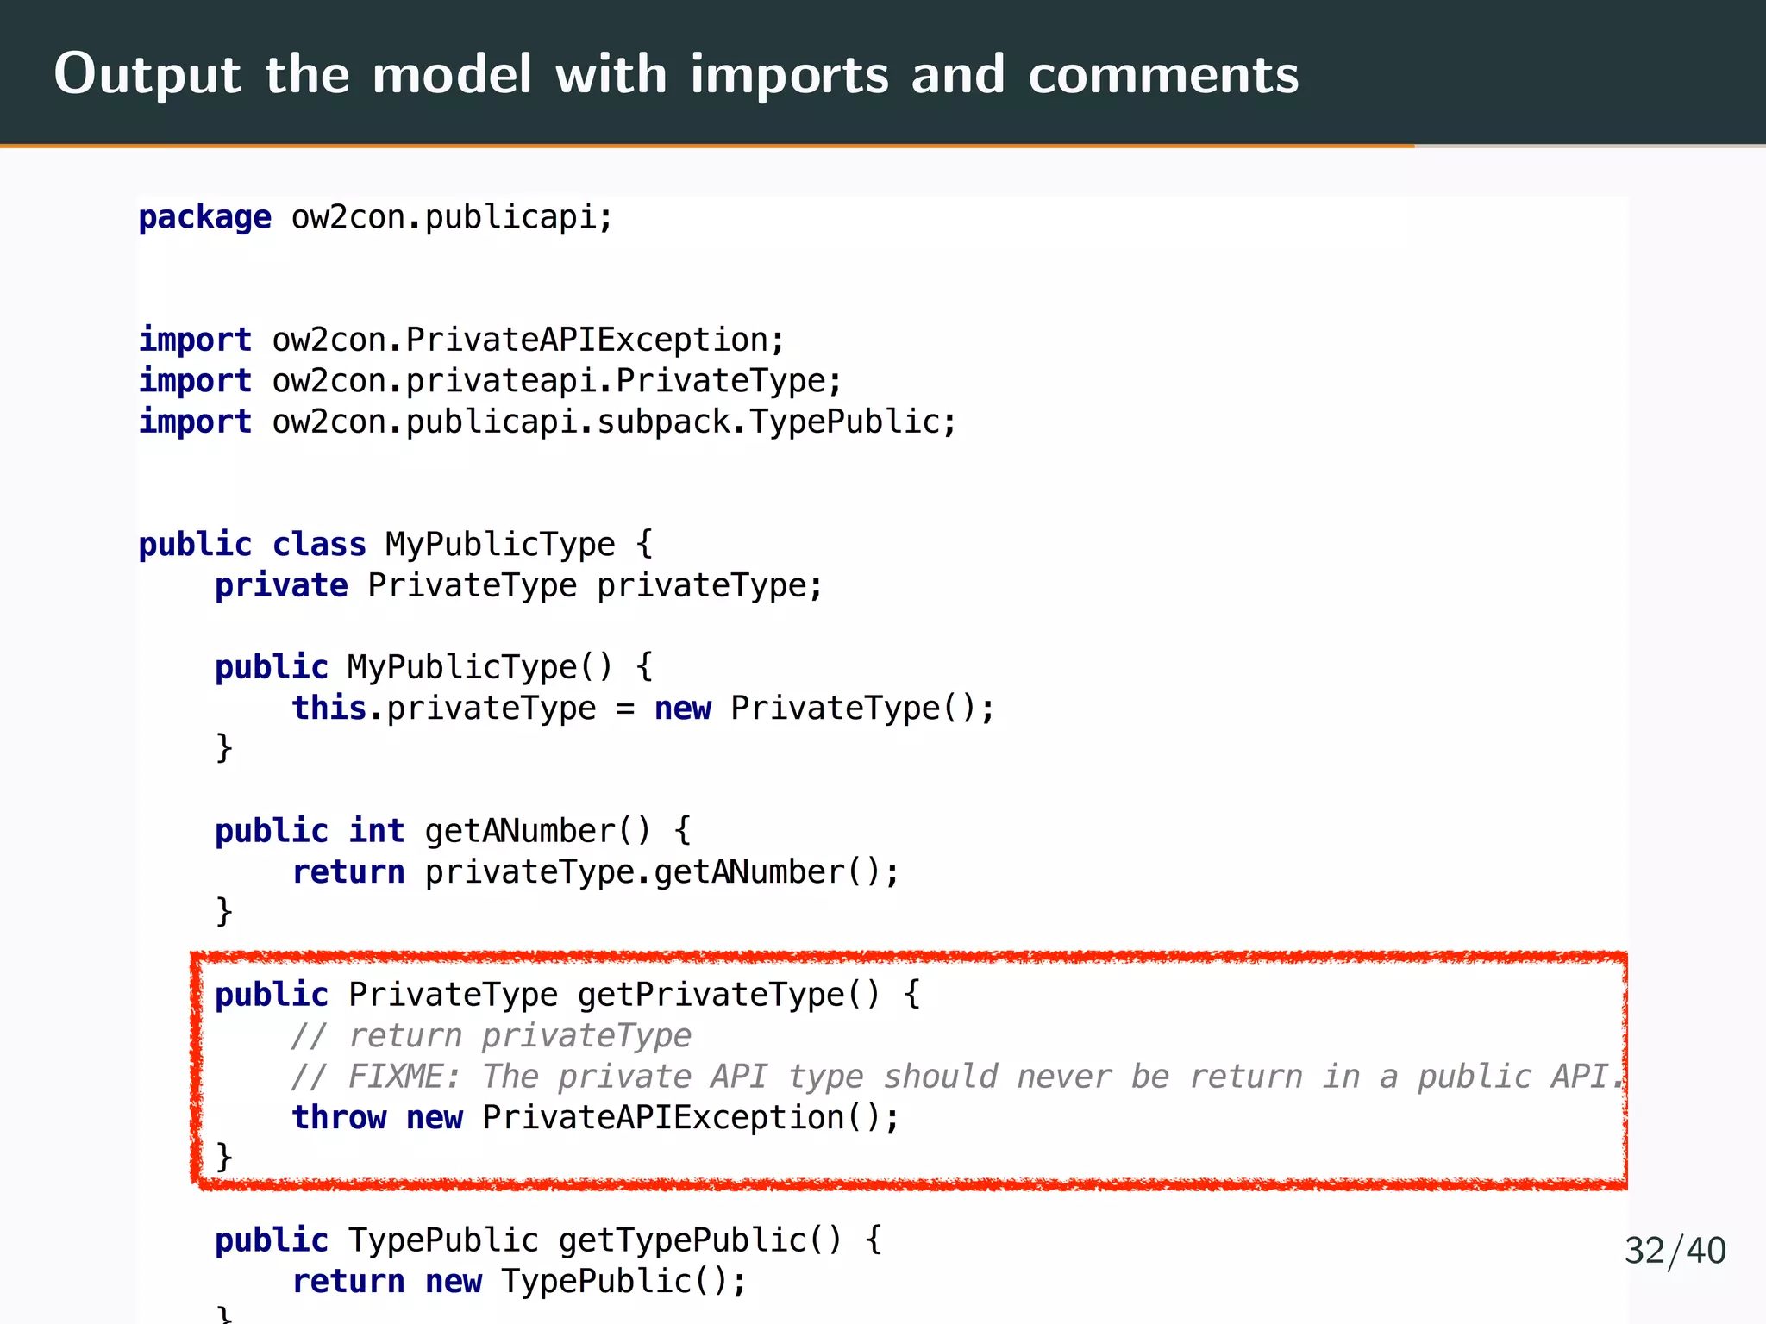Click the 'throw new PrivateAPIException();' line
Image resolution: width=1766 pixels, height=1324 pixels.
(596, 1118)
